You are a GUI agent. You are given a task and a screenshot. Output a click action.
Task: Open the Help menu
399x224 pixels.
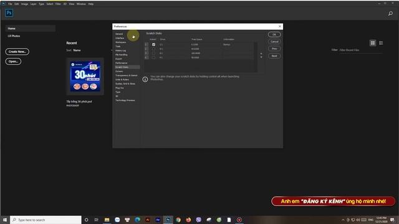(90, 4)
